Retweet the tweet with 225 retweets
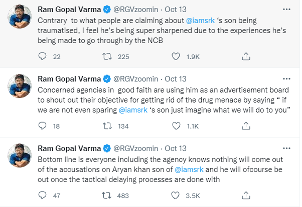 [x=107, y=56]
